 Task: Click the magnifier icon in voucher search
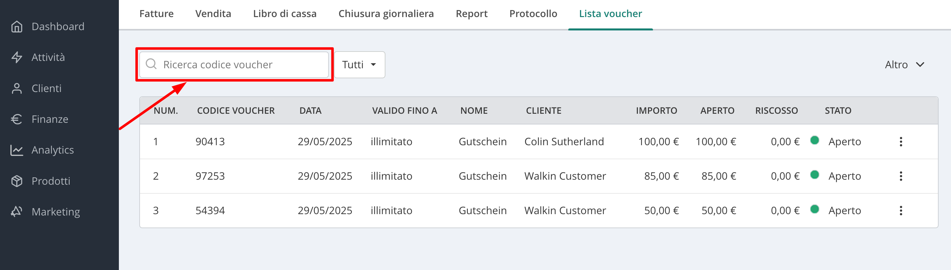coord(151,64)
